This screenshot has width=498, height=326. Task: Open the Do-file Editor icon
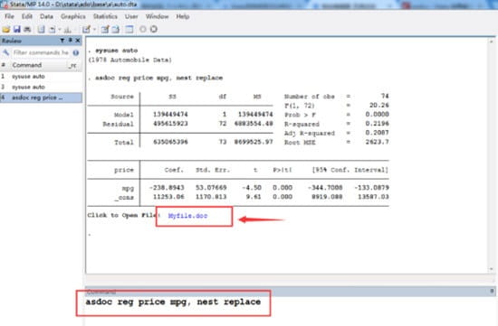(86, 30)
